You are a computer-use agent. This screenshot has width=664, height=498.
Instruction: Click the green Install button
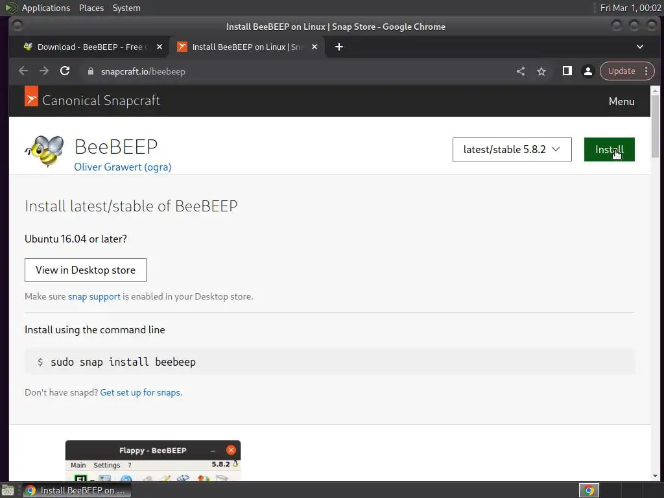click(x=609, y=150)
